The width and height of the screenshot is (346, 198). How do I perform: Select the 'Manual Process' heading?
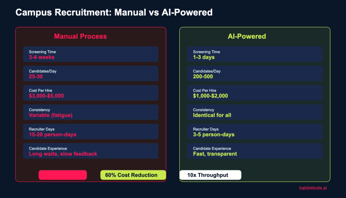(80, 36)
